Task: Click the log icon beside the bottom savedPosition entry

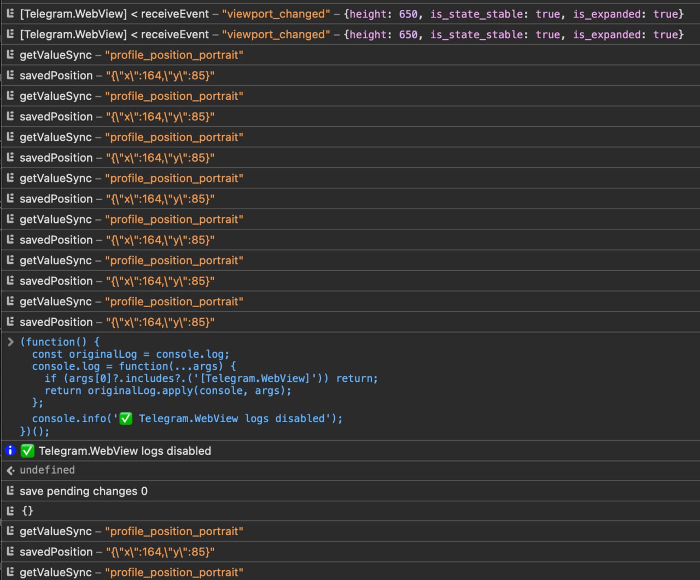Action: click(x=9, y=552)
